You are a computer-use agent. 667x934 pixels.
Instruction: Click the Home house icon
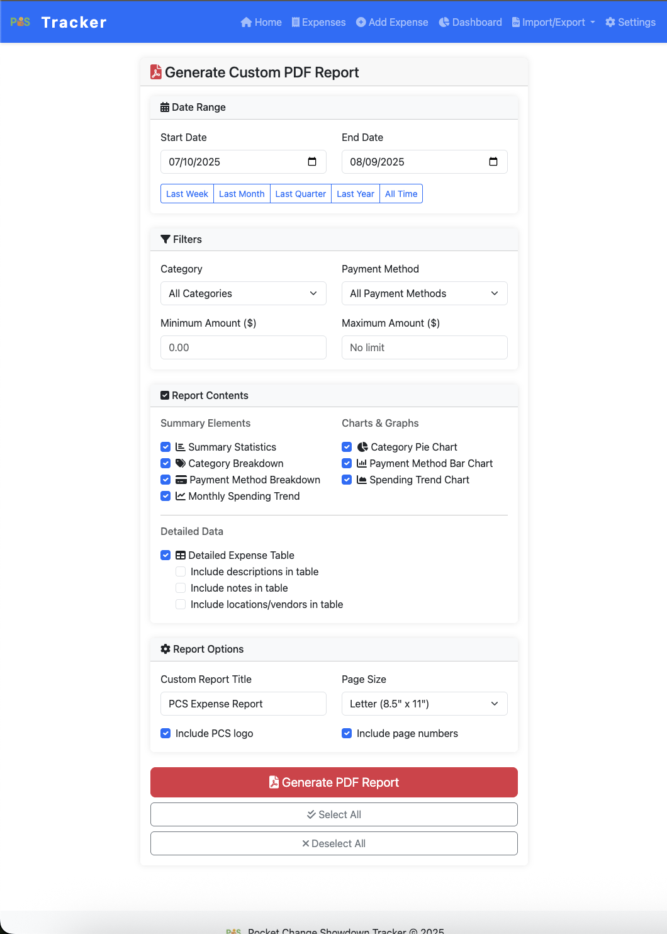pos(246,22)
